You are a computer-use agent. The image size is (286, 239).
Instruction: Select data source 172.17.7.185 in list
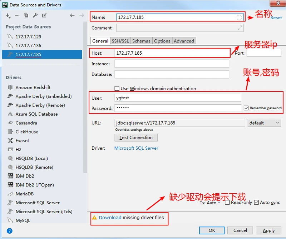pos(42,54)
